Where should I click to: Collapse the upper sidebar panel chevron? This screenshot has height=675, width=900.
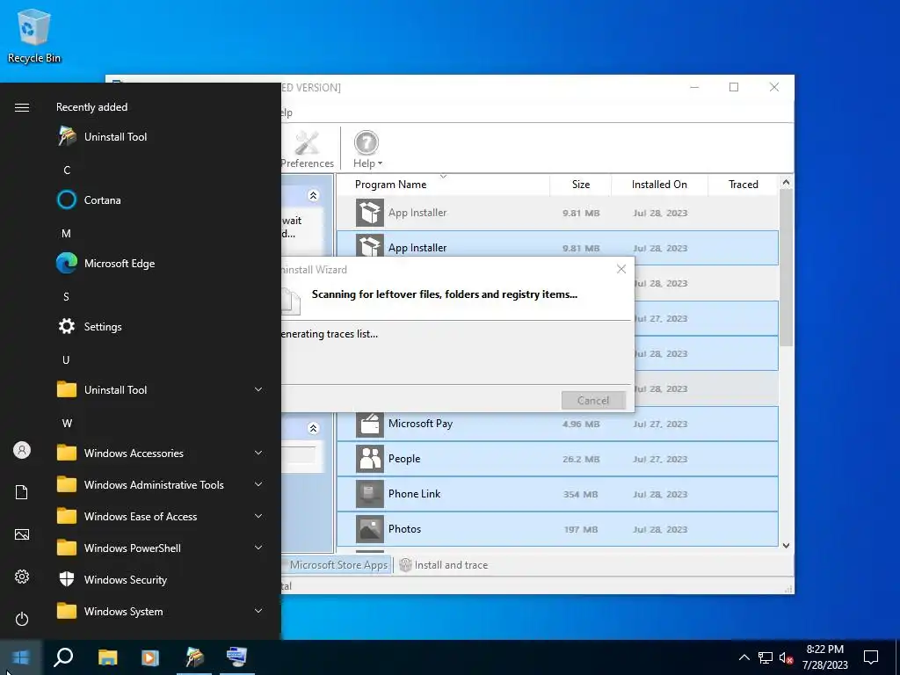pos(314,196)
